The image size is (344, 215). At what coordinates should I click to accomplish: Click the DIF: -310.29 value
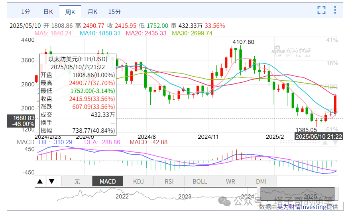pos(55,142)
